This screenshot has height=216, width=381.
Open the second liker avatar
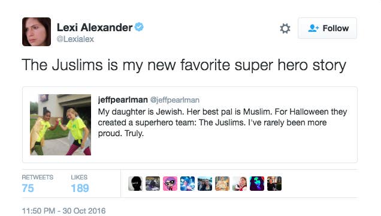click(153, 184)
